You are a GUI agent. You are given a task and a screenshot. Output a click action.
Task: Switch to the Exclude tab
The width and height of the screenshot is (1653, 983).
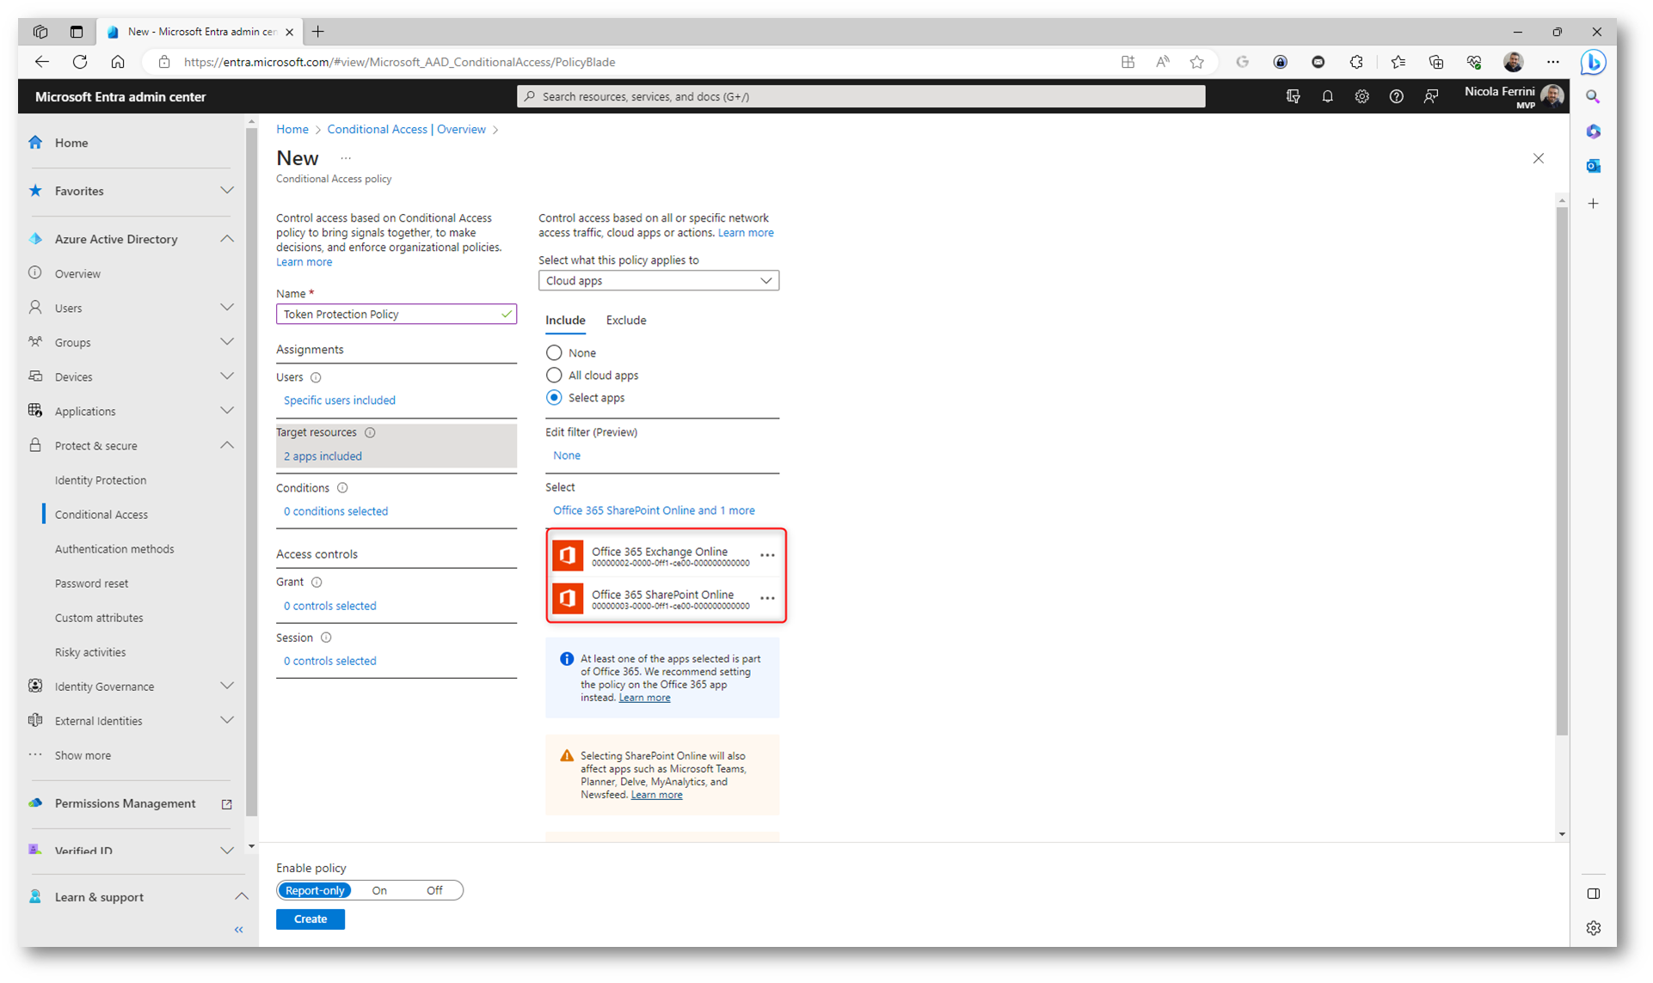coord(625,321)
